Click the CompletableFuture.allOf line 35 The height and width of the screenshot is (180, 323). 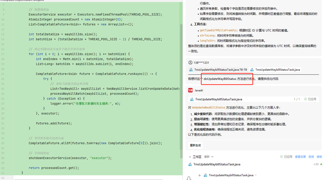click(95, 143)
